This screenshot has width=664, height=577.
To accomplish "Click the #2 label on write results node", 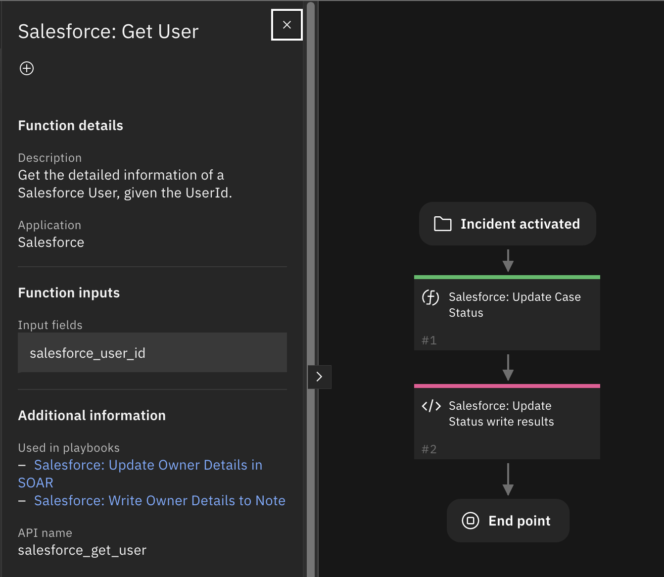I will coord(429,449).
